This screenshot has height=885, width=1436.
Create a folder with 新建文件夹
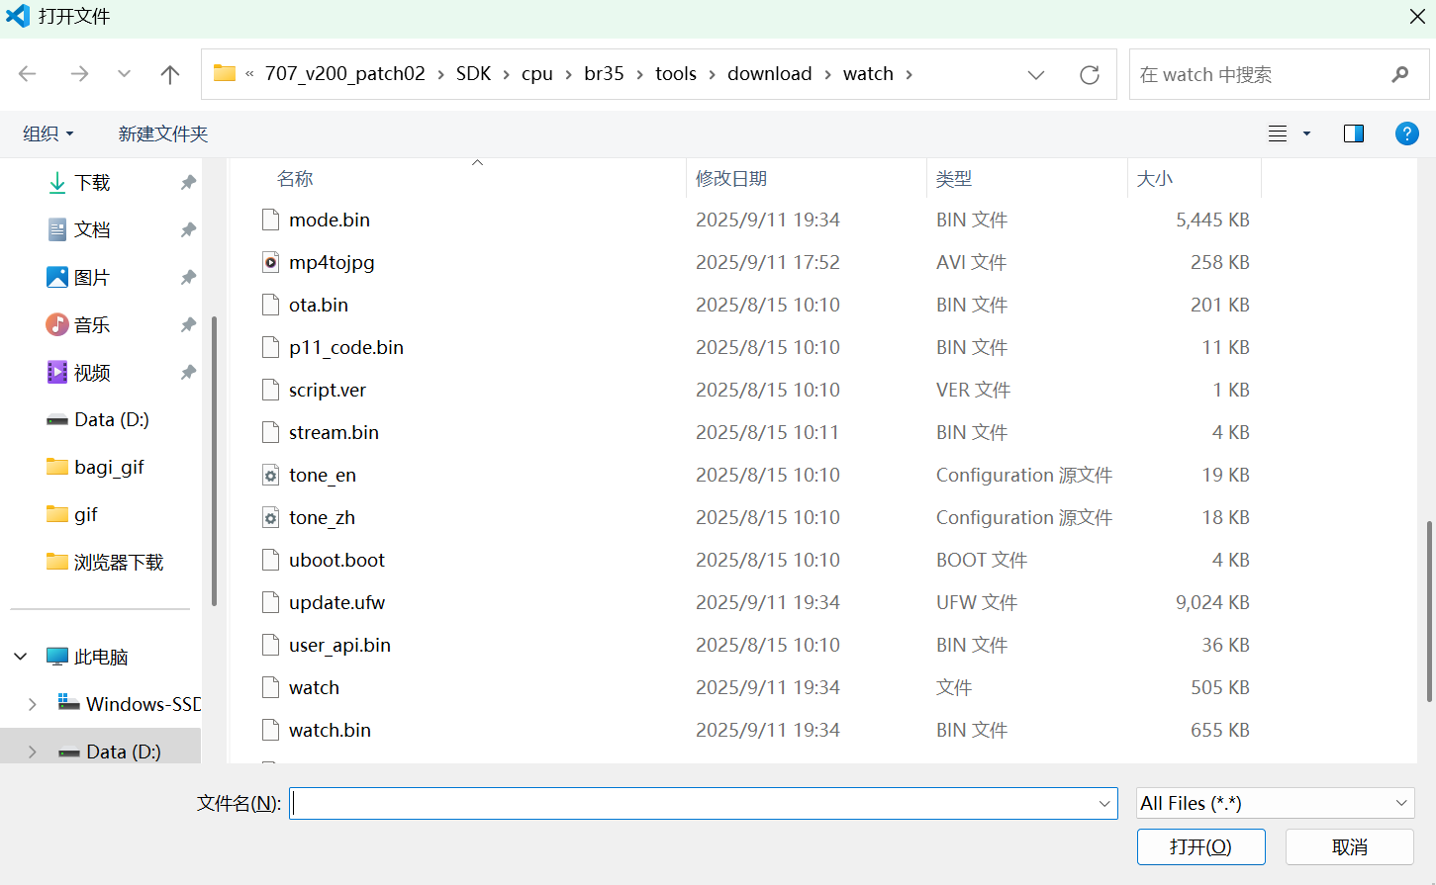(163, 133)
